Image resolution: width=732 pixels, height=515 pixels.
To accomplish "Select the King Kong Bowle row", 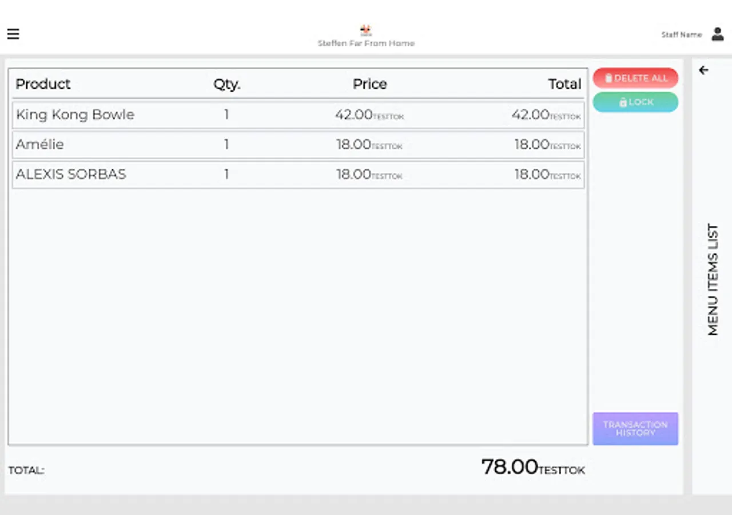I will point(298,115).
